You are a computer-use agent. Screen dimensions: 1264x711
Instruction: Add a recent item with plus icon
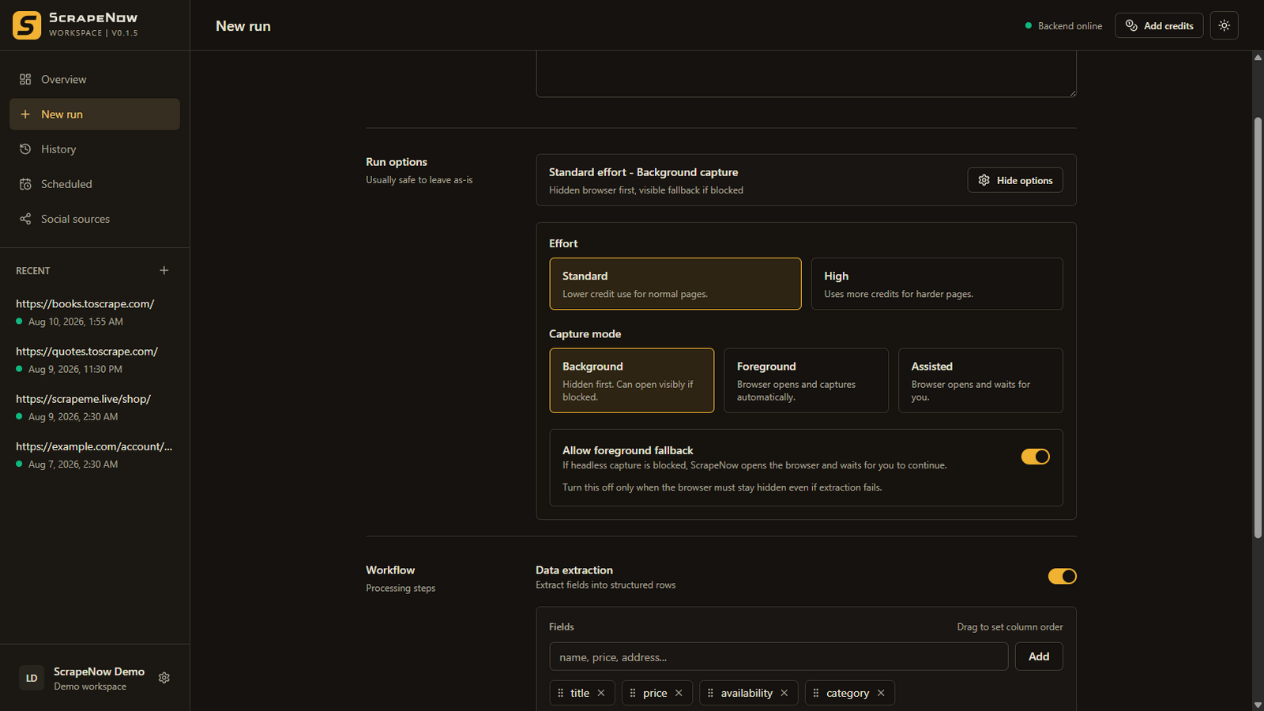(x=164, y=270)
